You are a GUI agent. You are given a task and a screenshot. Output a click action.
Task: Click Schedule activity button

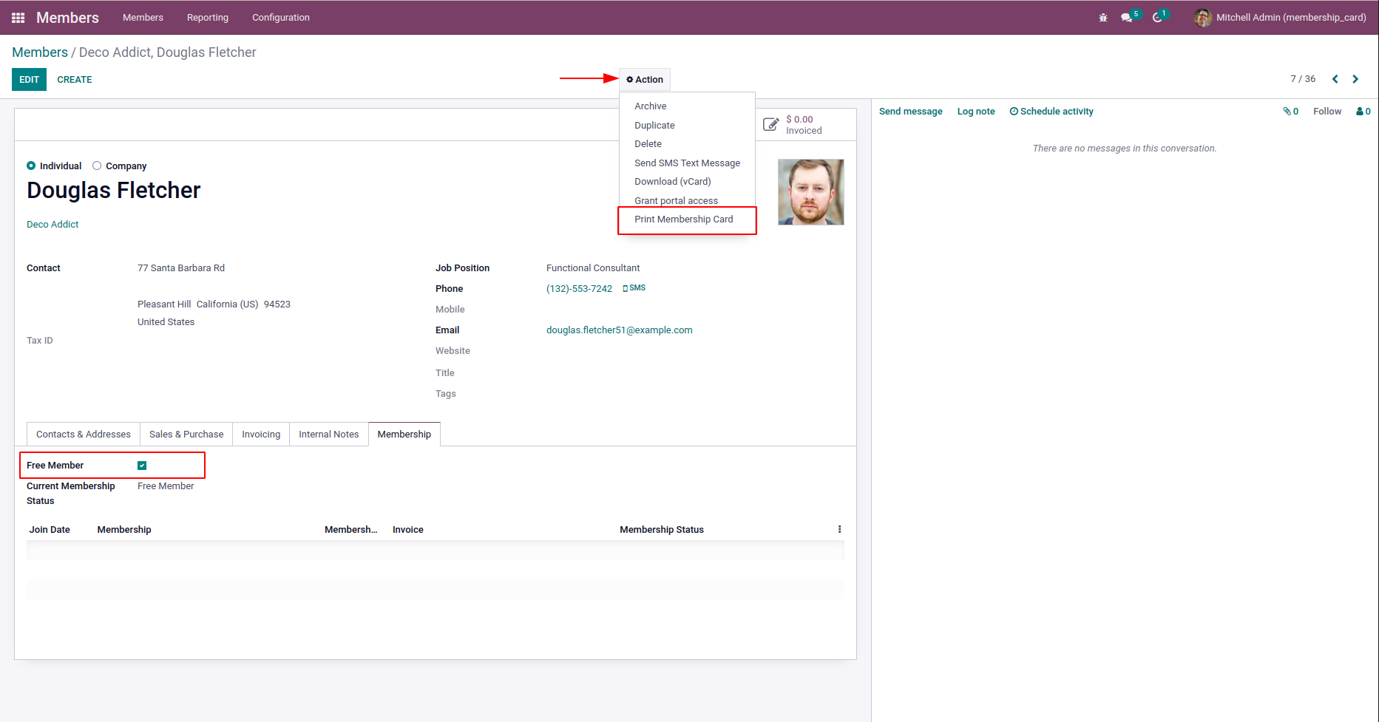point(1051,112)
